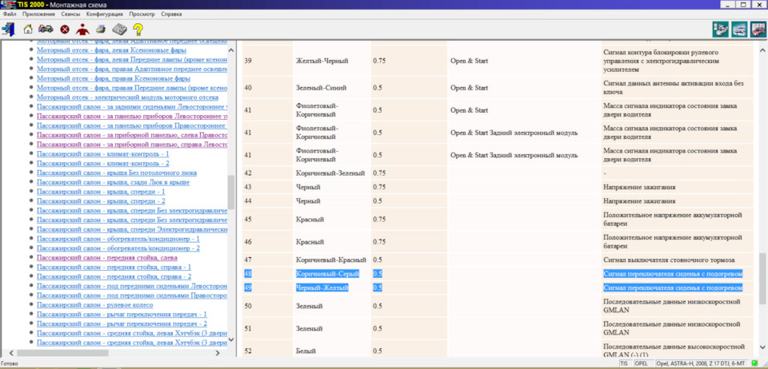
Task: Open link Пассажирский салон - крыша, спереди - 2
Action: point(101,200)
